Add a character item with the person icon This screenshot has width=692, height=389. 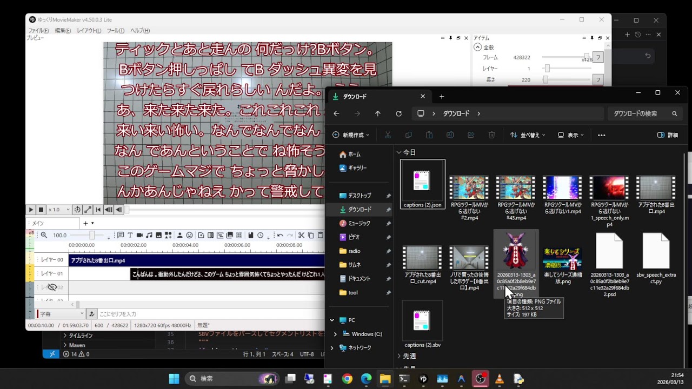pos(179,235)
